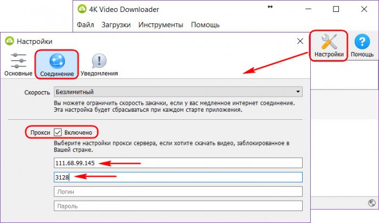This screenshot has width=379, height=223.
Task: Click the Помощь question mark toolbar icon
Action: tap(362, 46)
